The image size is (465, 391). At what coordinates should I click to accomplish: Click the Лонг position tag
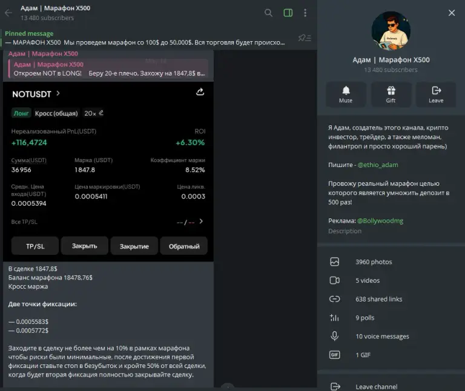click(x=21, y=113)
